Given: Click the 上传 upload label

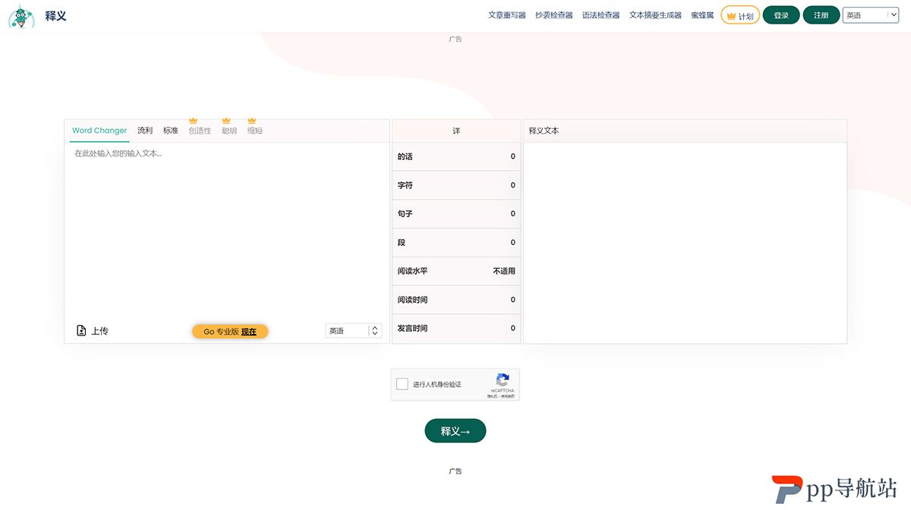Looking at the screenshot, I should pos(99,331).
